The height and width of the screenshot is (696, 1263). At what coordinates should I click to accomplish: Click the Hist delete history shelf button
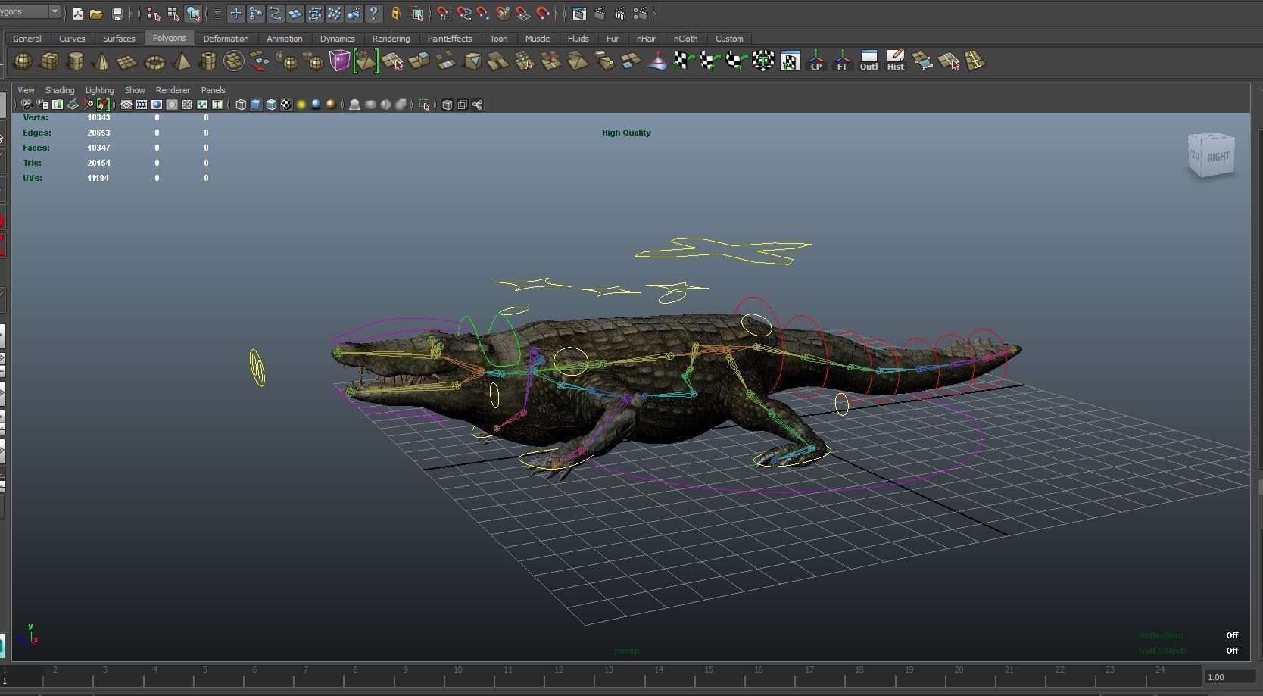[x=896, y=61]
